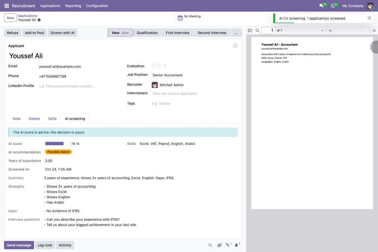Zoom out the PDF preview
This screenshot has width=378, height=252.
[x=322, y=31]
